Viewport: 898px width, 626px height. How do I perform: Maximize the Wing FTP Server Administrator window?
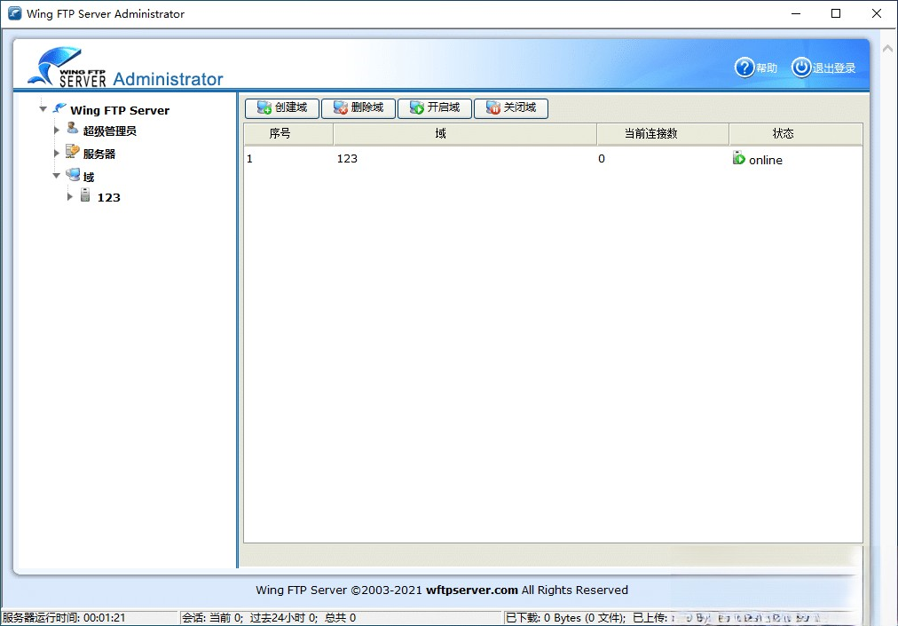[x=836, y=13]
